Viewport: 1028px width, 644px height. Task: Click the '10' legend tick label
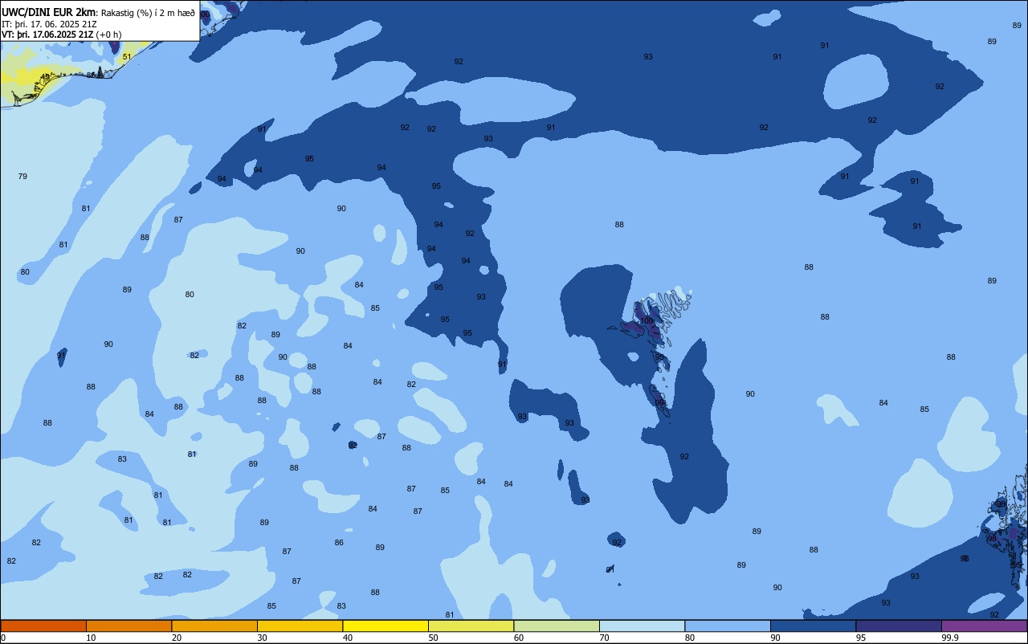point(91,638)
